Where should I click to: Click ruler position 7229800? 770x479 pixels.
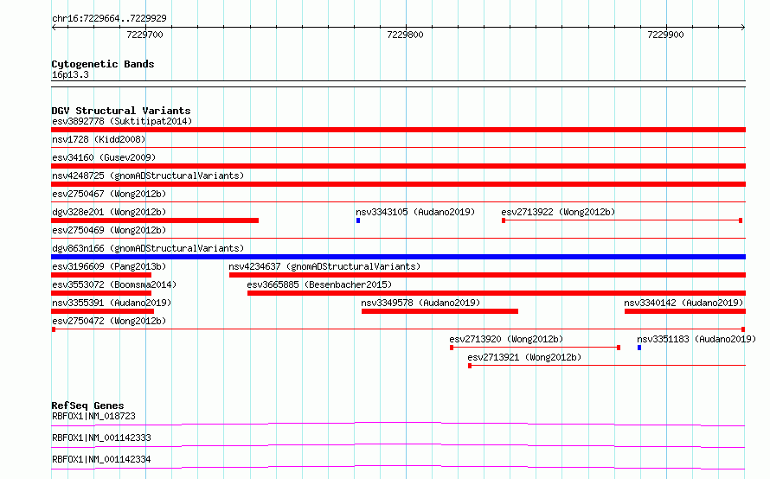point(405,35)
